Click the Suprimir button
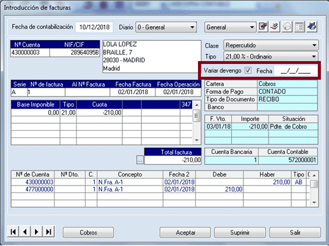Screen dimensions: 329x246 click(x=240, y=233)
